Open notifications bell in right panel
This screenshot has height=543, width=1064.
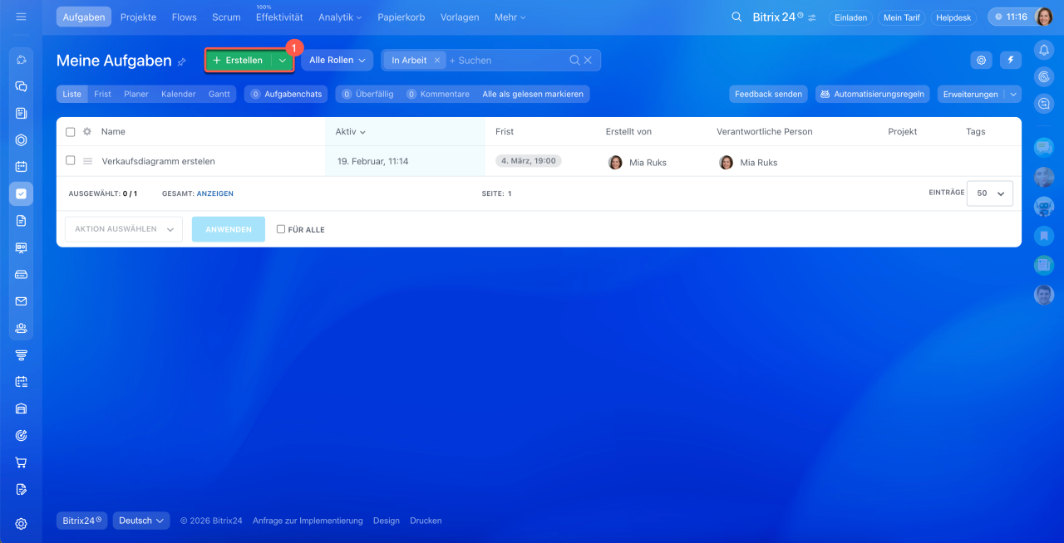click(x=1044, y=50)
